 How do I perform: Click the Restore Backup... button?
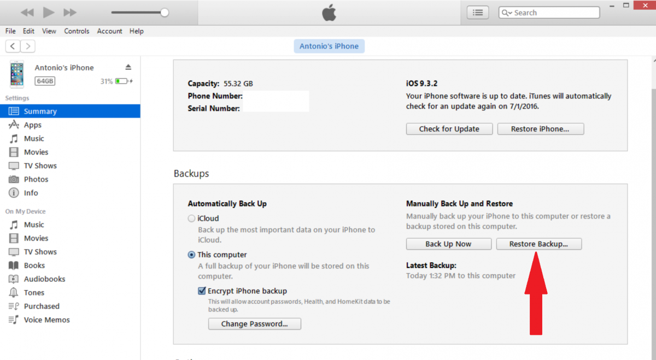538,244
